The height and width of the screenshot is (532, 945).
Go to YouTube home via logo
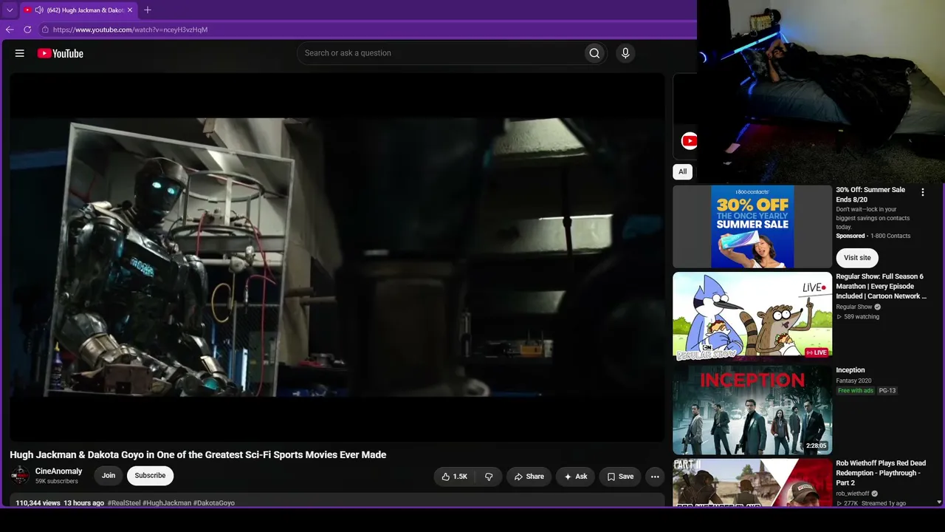(60, 53)
